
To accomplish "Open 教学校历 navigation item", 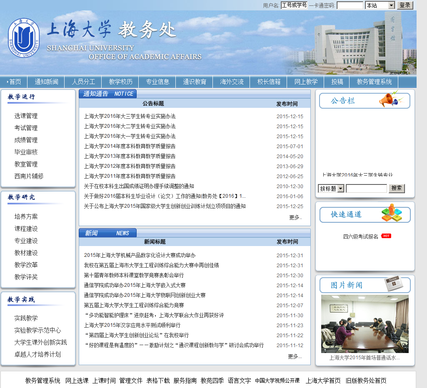I will pyautogui.click(x=120, y=82).
